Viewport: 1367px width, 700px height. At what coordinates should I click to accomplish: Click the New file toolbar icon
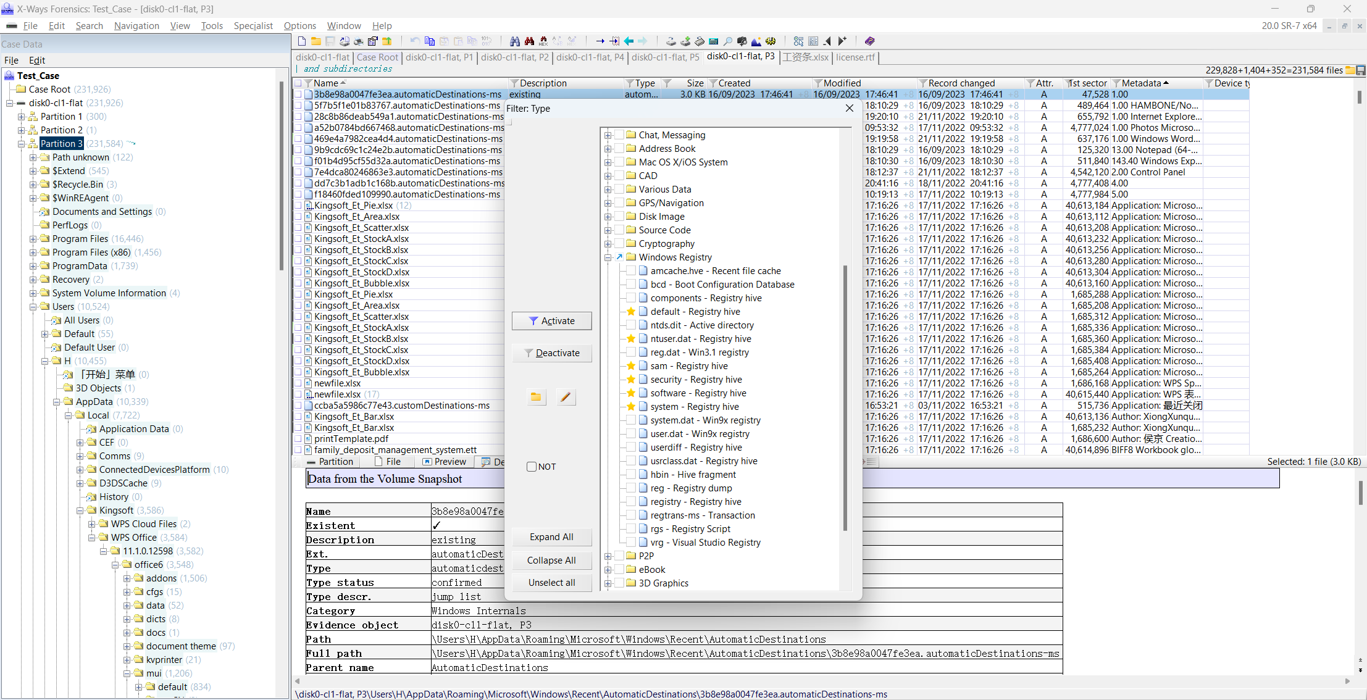coord(302,41)
